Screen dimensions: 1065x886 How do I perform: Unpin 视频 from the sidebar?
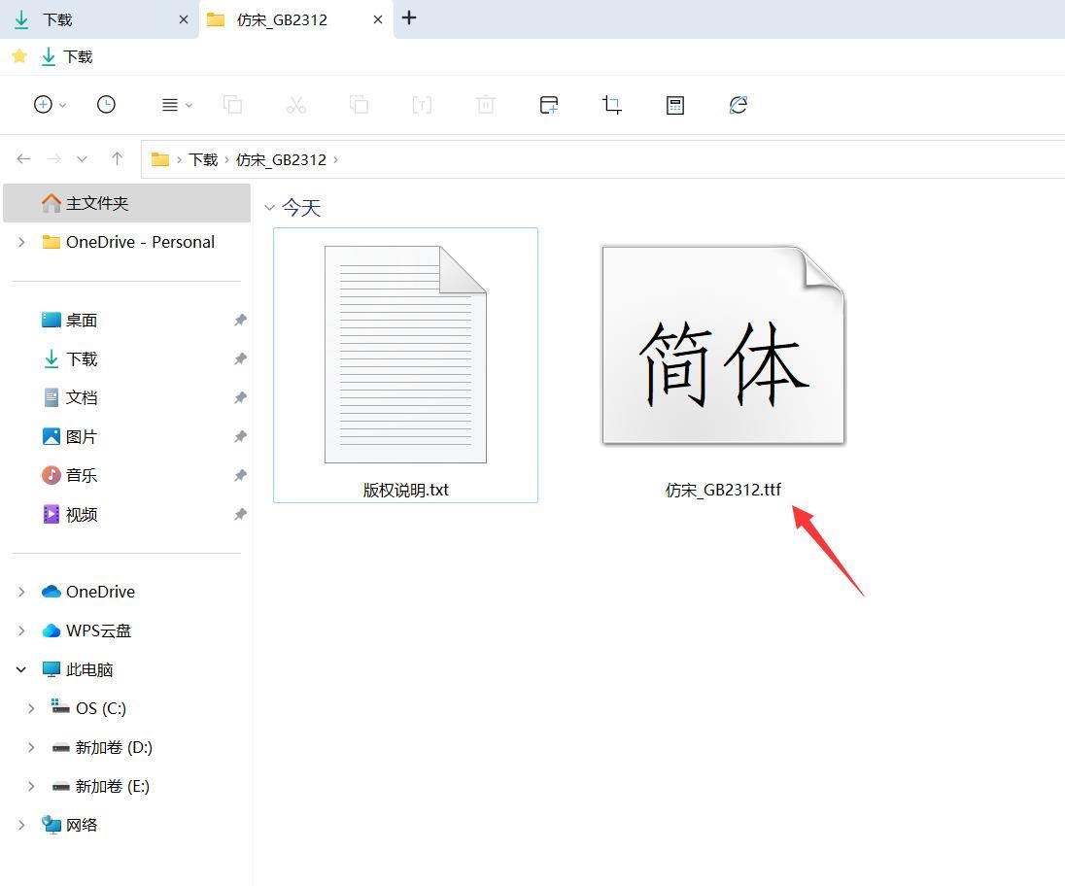(240, 514)
